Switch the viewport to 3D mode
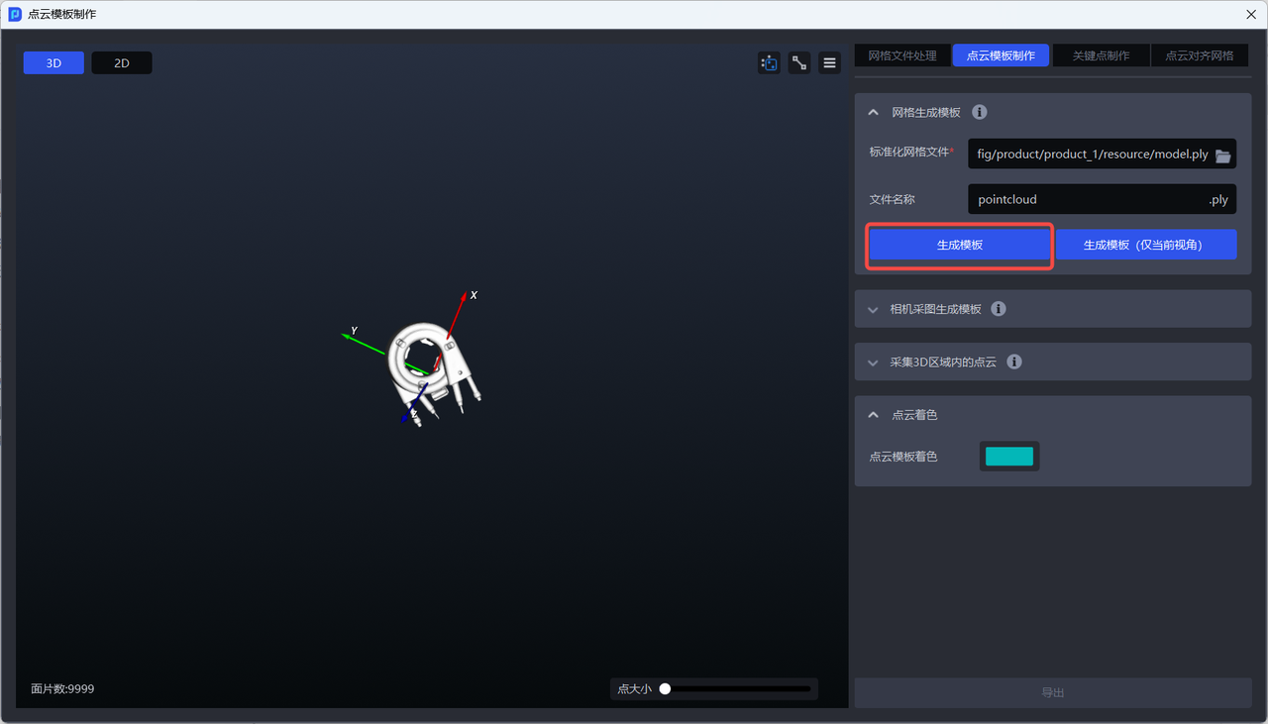This screenshot has height=724, width=1268. click(53, 63)
